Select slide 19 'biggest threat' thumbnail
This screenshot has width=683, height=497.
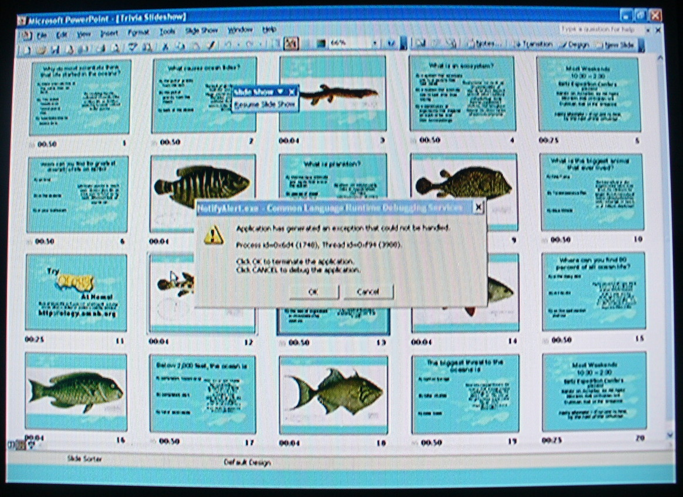point(465,394)
